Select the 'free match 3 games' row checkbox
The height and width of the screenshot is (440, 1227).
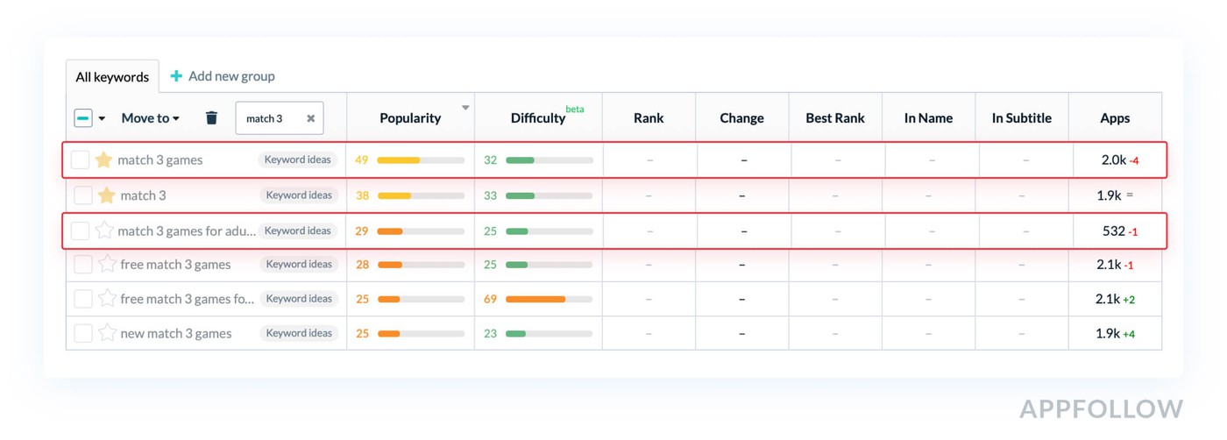(83, 264)
